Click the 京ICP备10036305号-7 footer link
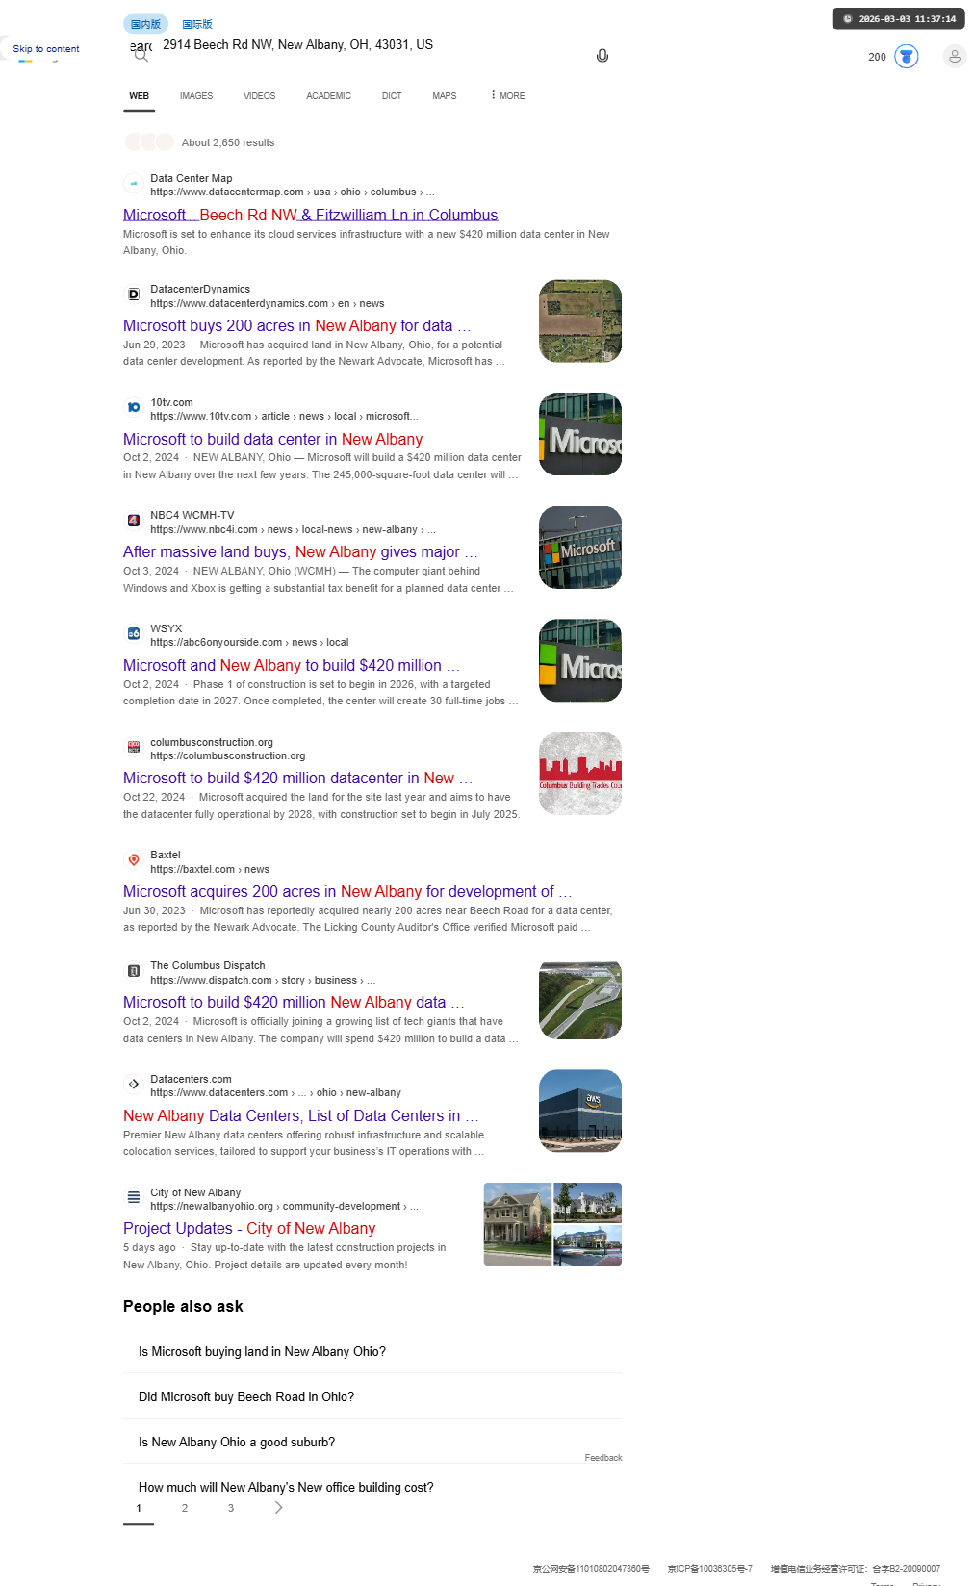This screenshot has width=974, height=1586. pyautogui.click(x=710, y=1569)
